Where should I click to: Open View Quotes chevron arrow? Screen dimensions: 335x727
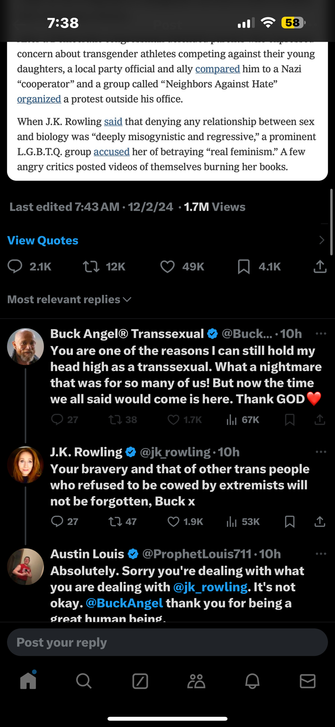click(x=322, y=240)
